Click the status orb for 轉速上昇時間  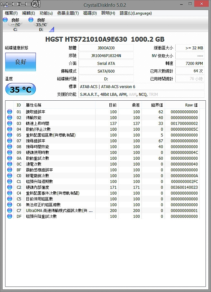(10, 123)
